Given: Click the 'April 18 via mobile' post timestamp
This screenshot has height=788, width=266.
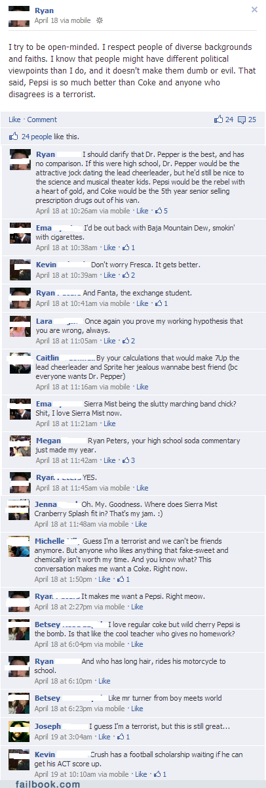Looking at the screenshot, I should tap(62, 20).
